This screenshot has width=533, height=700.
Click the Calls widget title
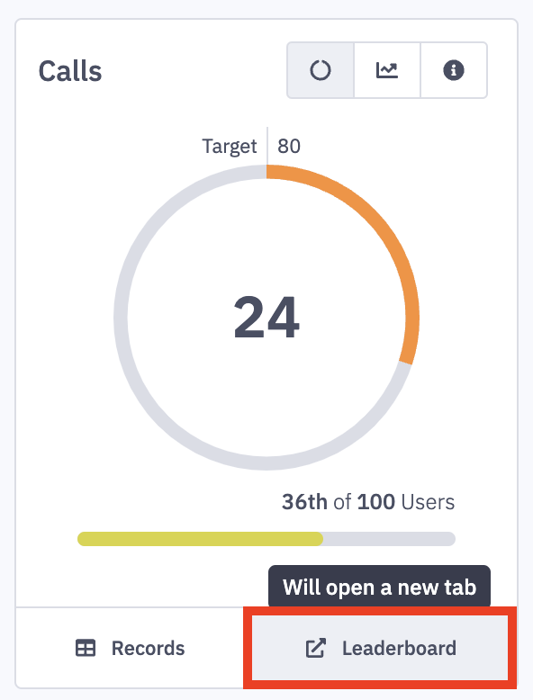(70, 71)
